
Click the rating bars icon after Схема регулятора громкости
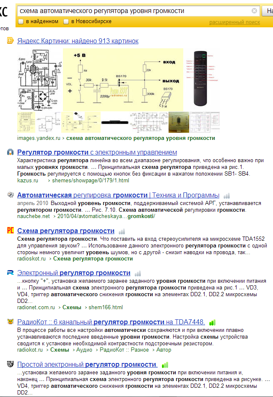[122, 231]
